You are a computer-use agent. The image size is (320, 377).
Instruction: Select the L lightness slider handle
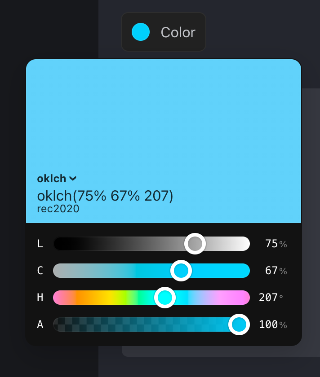195,244
